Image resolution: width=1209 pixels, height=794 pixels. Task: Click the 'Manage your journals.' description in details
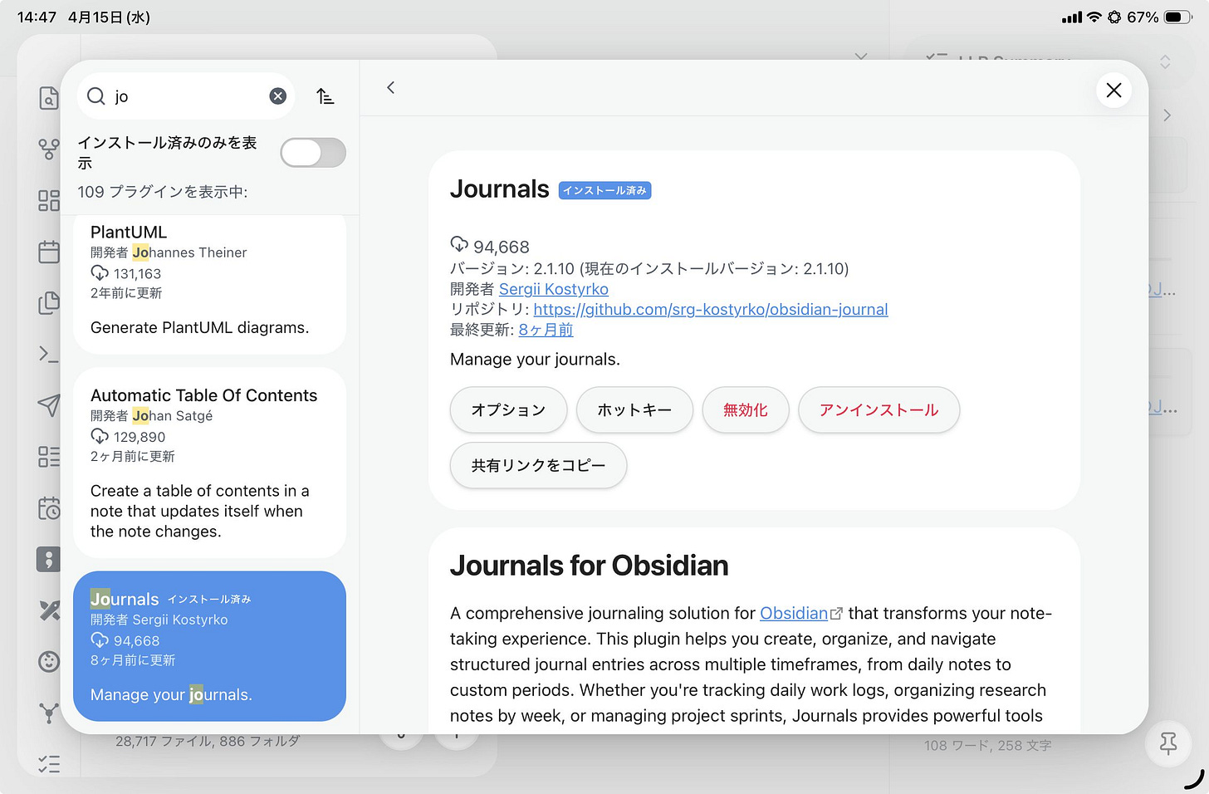[535, 360]
